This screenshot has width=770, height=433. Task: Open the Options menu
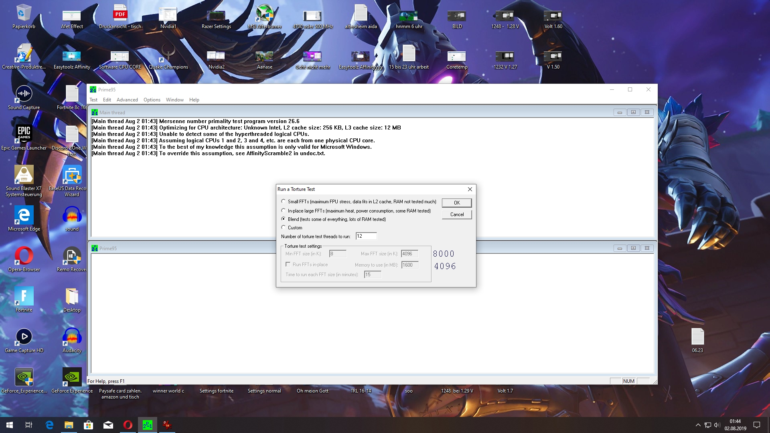(152, 100)
